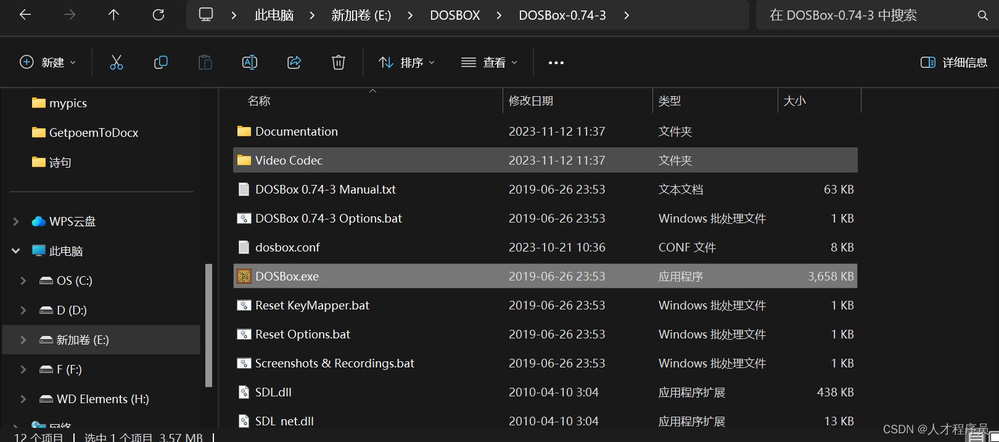This screenshot has width=999, height=442.
Task: Click chevron after DOSBox-0.74-3 in address bar
Action: [x=627, y=15]
